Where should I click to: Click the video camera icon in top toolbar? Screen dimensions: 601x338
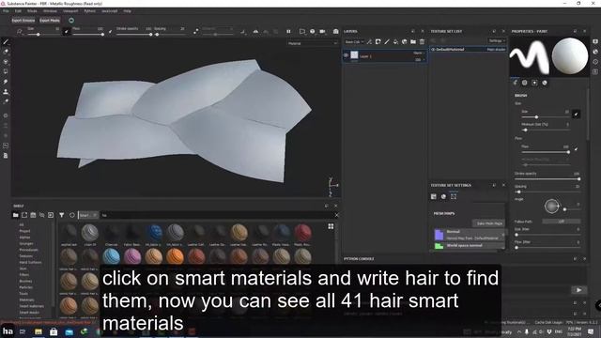(323, 31)
